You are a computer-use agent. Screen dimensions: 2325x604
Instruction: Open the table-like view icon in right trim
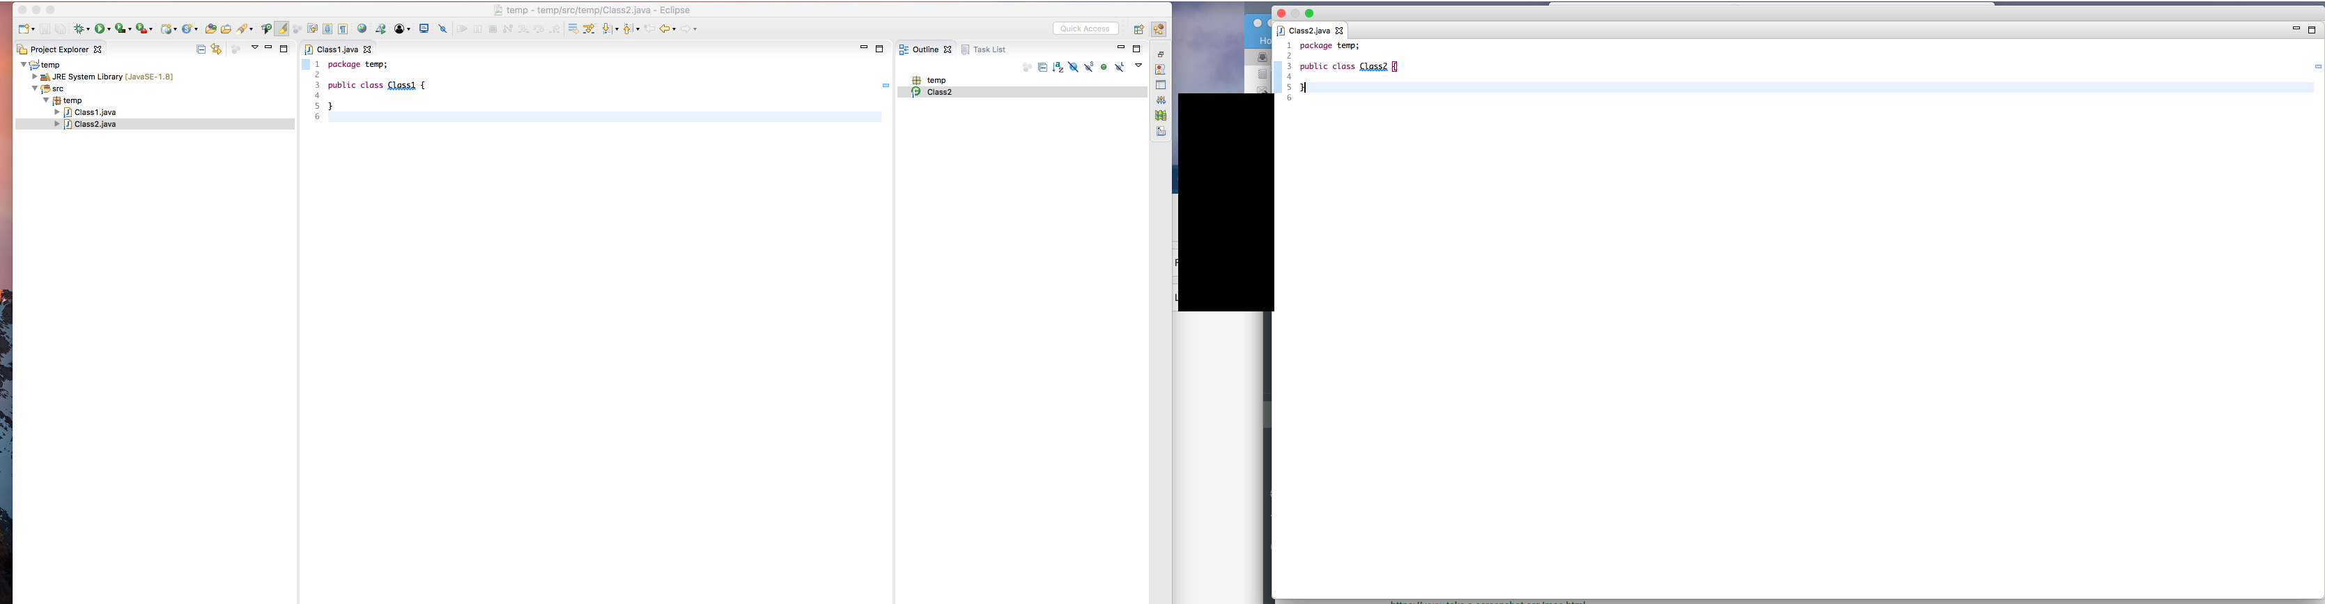point(1161,85)
